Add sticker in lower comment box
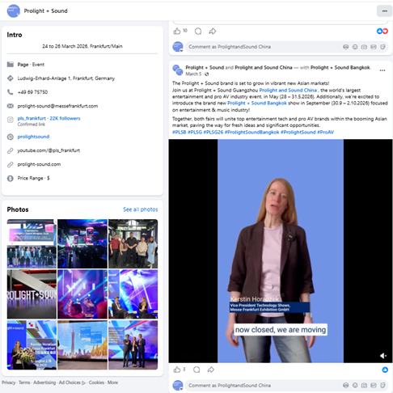The image size is (393, 393). pyautogui.click(x=382, y=386)
